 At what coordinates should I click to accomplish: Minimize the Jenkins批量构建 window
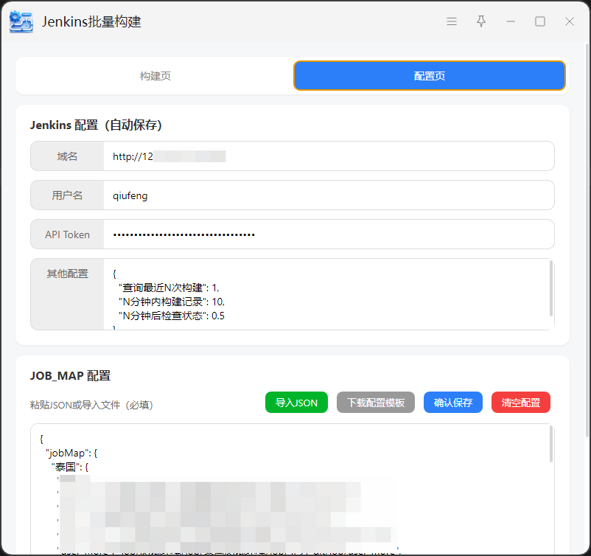(511, 21)
